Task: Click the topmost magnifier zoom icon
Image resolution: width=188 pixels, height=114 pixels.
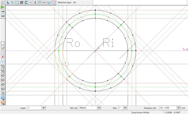Action: click(3, 67)
